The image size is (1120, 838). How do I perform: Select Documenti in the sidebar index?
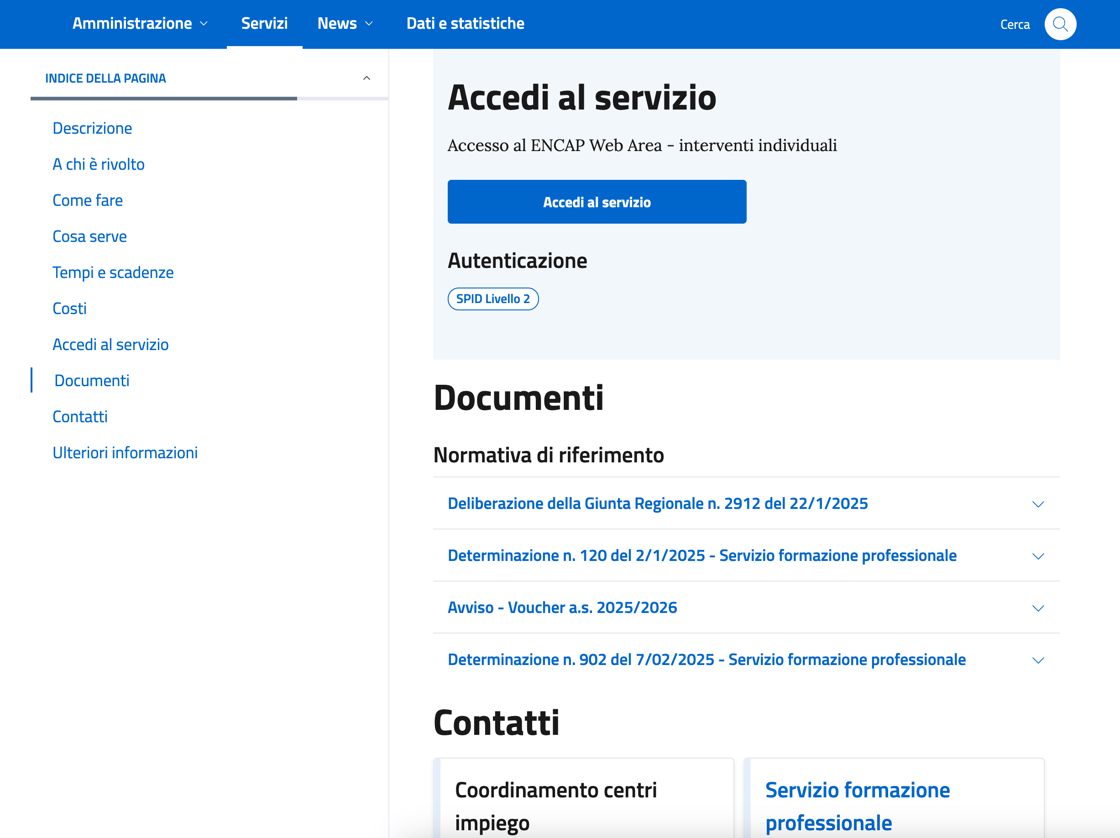tap(92, 380)
